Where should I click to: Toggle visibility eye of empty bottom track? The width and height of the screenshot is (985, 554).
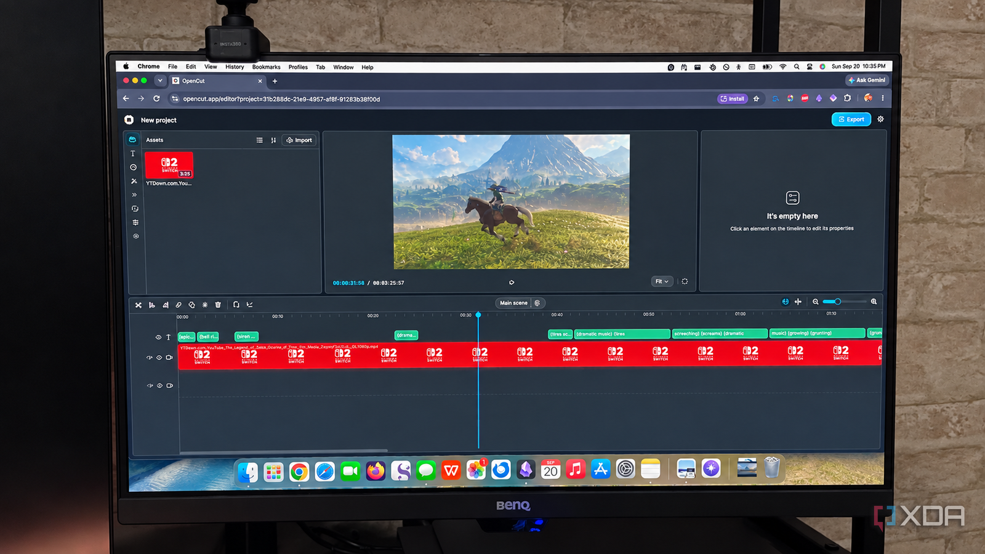click(x=159, y=386)
